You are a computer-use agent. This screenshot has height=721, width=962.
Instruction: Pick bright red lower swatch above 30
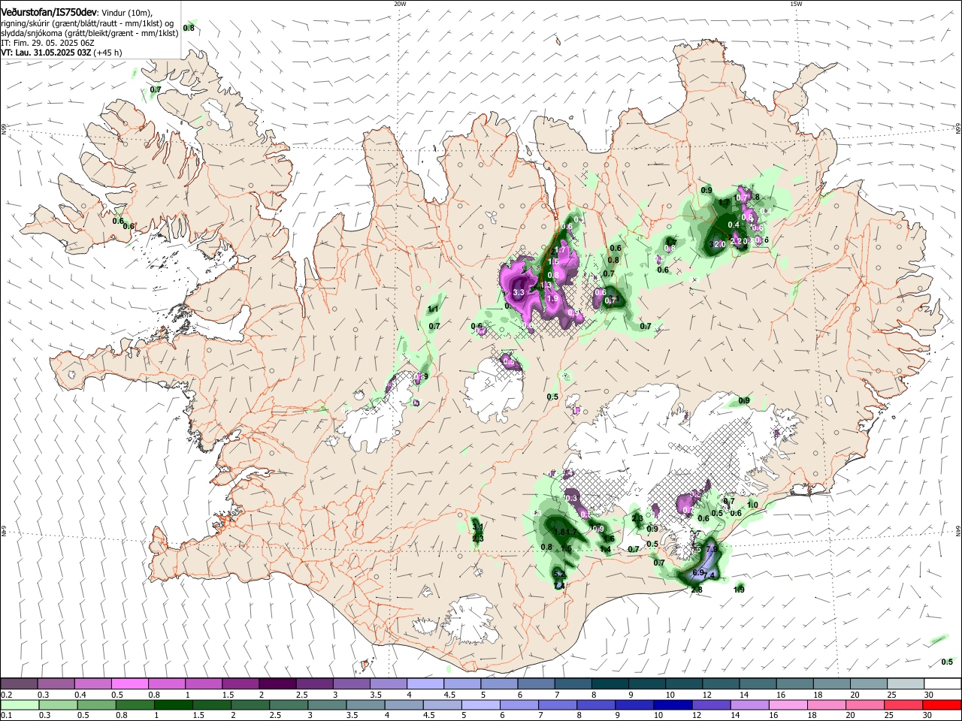pos(943,704)
